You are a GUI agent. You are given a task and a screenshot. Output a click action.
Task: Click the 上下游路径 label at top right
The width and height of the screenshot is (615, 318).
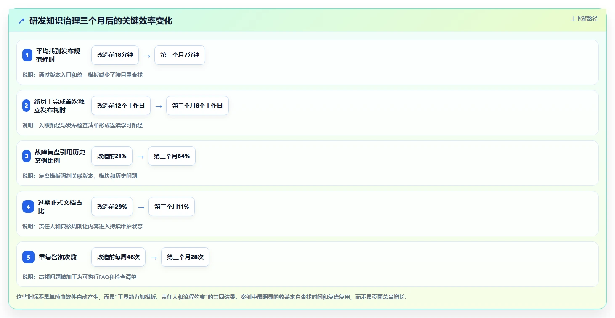click(584, 19)
